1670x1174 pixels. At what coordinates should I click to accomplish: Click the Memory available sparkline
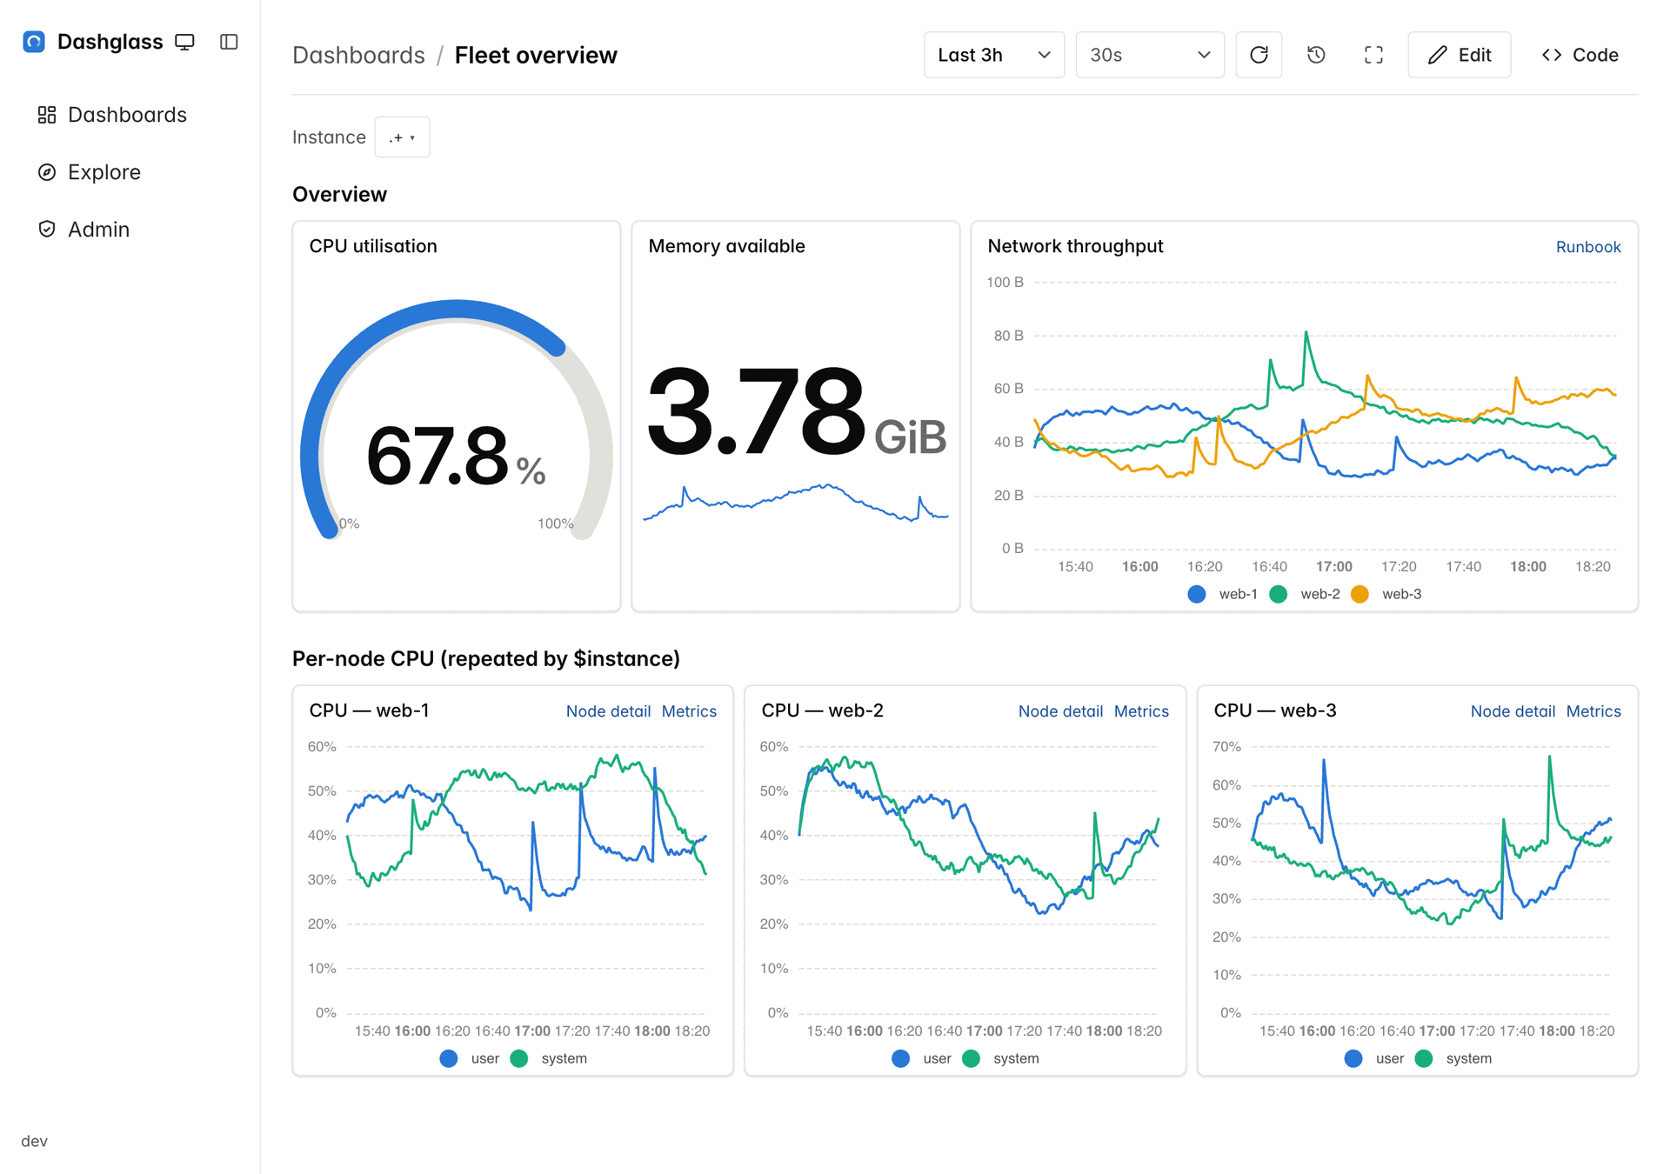tap(796, 503)
